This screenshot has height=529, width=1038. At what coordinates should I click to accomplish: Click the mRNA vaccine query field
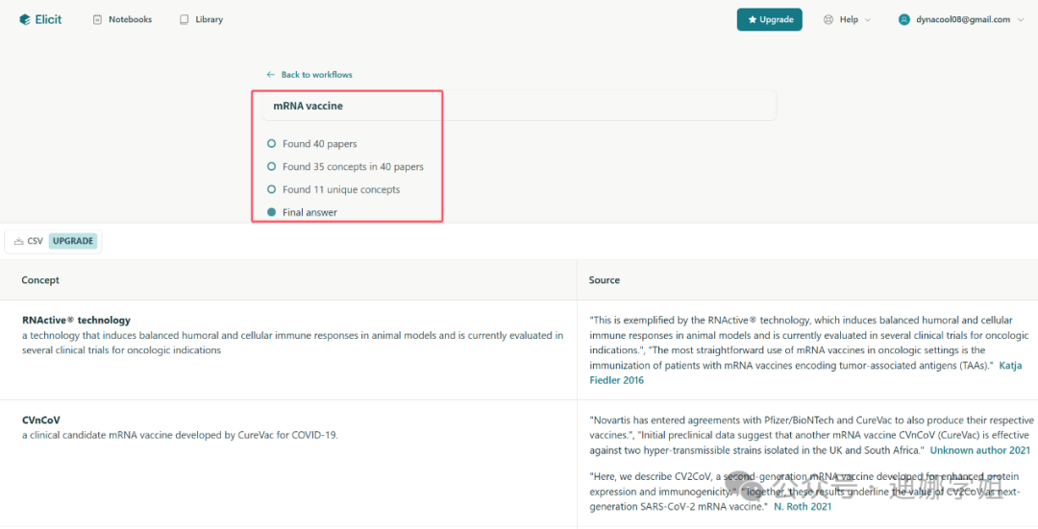click(519, 106)
